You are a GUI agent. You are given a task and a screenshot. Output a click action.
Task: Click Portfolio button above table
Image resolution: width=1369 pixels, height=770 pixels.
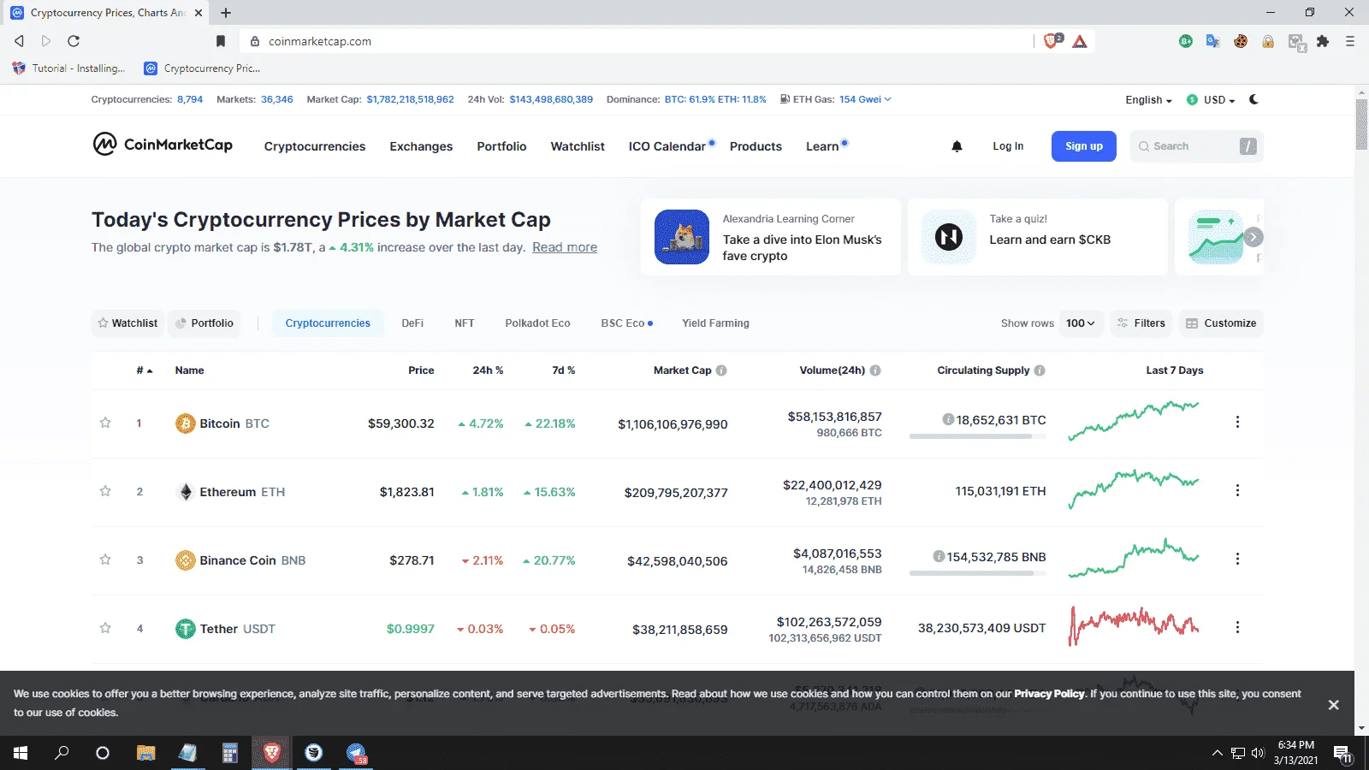click(204, 323)
